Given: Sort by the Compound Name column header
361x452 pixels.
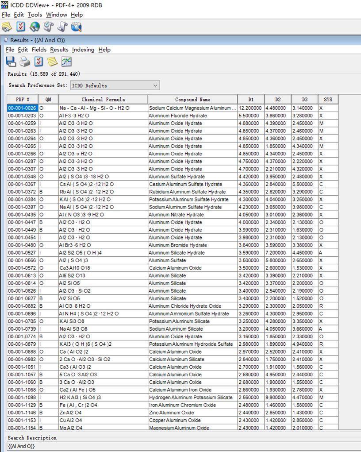Looking at the screenshot, I should (x=192, y=100).
